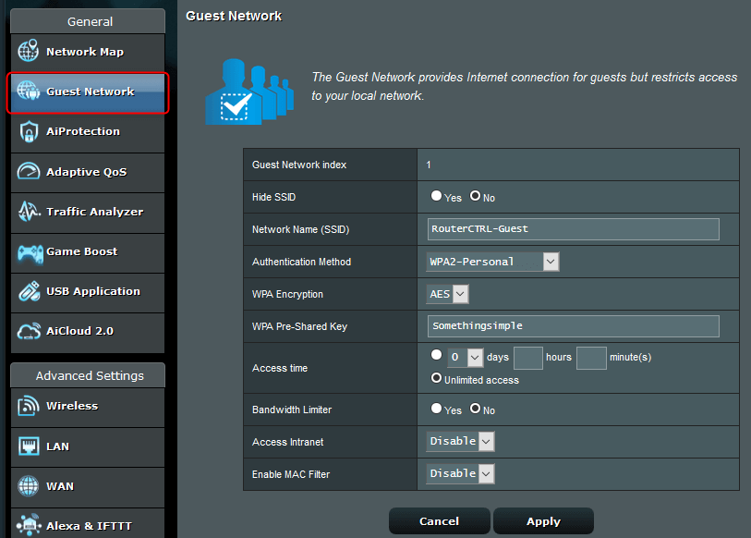Select the timed access radio button
Viewport: 751px width, 538px height.
click(x=436, y=355)
